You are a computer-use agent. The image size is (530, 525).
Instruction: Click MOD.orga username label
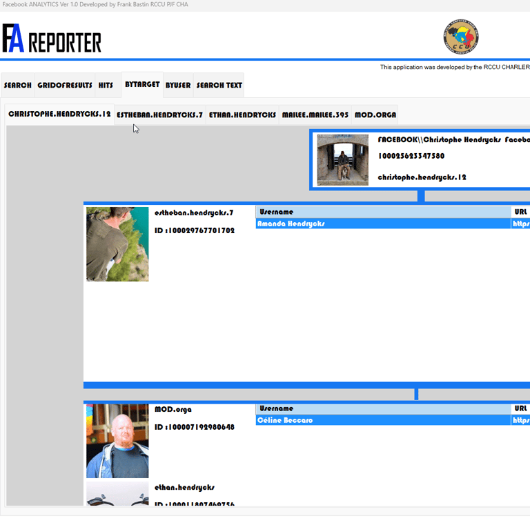click(x=173, y=410)
